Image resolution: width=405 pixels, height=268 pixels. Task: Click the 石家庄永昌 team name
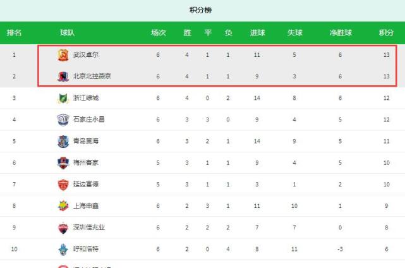88,119
